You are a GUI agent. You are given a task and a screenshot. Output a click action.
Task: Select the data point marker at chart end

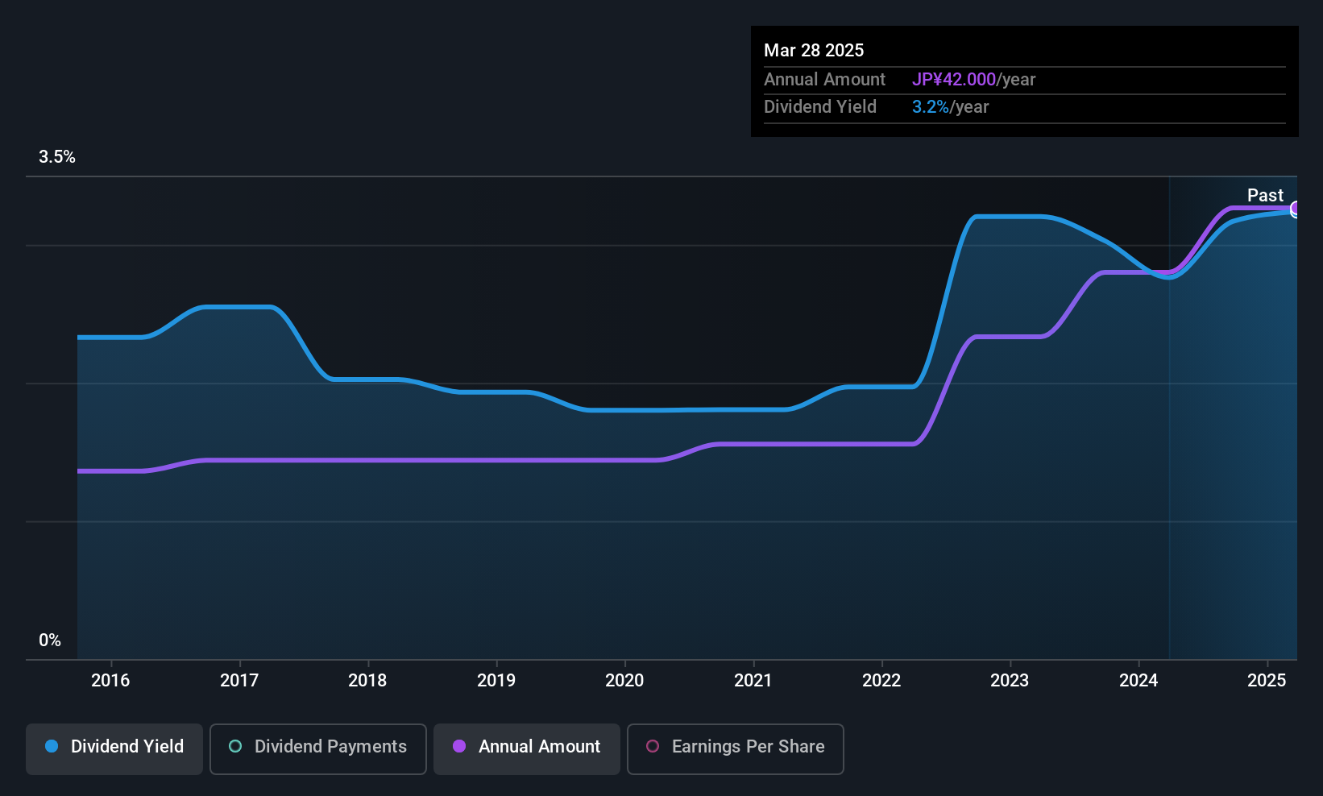pos(1296,209)
